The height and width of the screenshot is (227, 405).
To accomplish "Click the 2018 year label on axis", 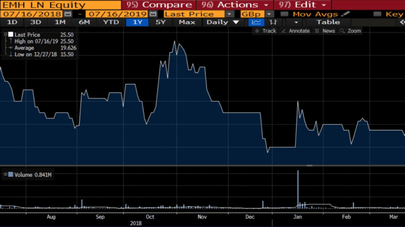I will [135, 223].
